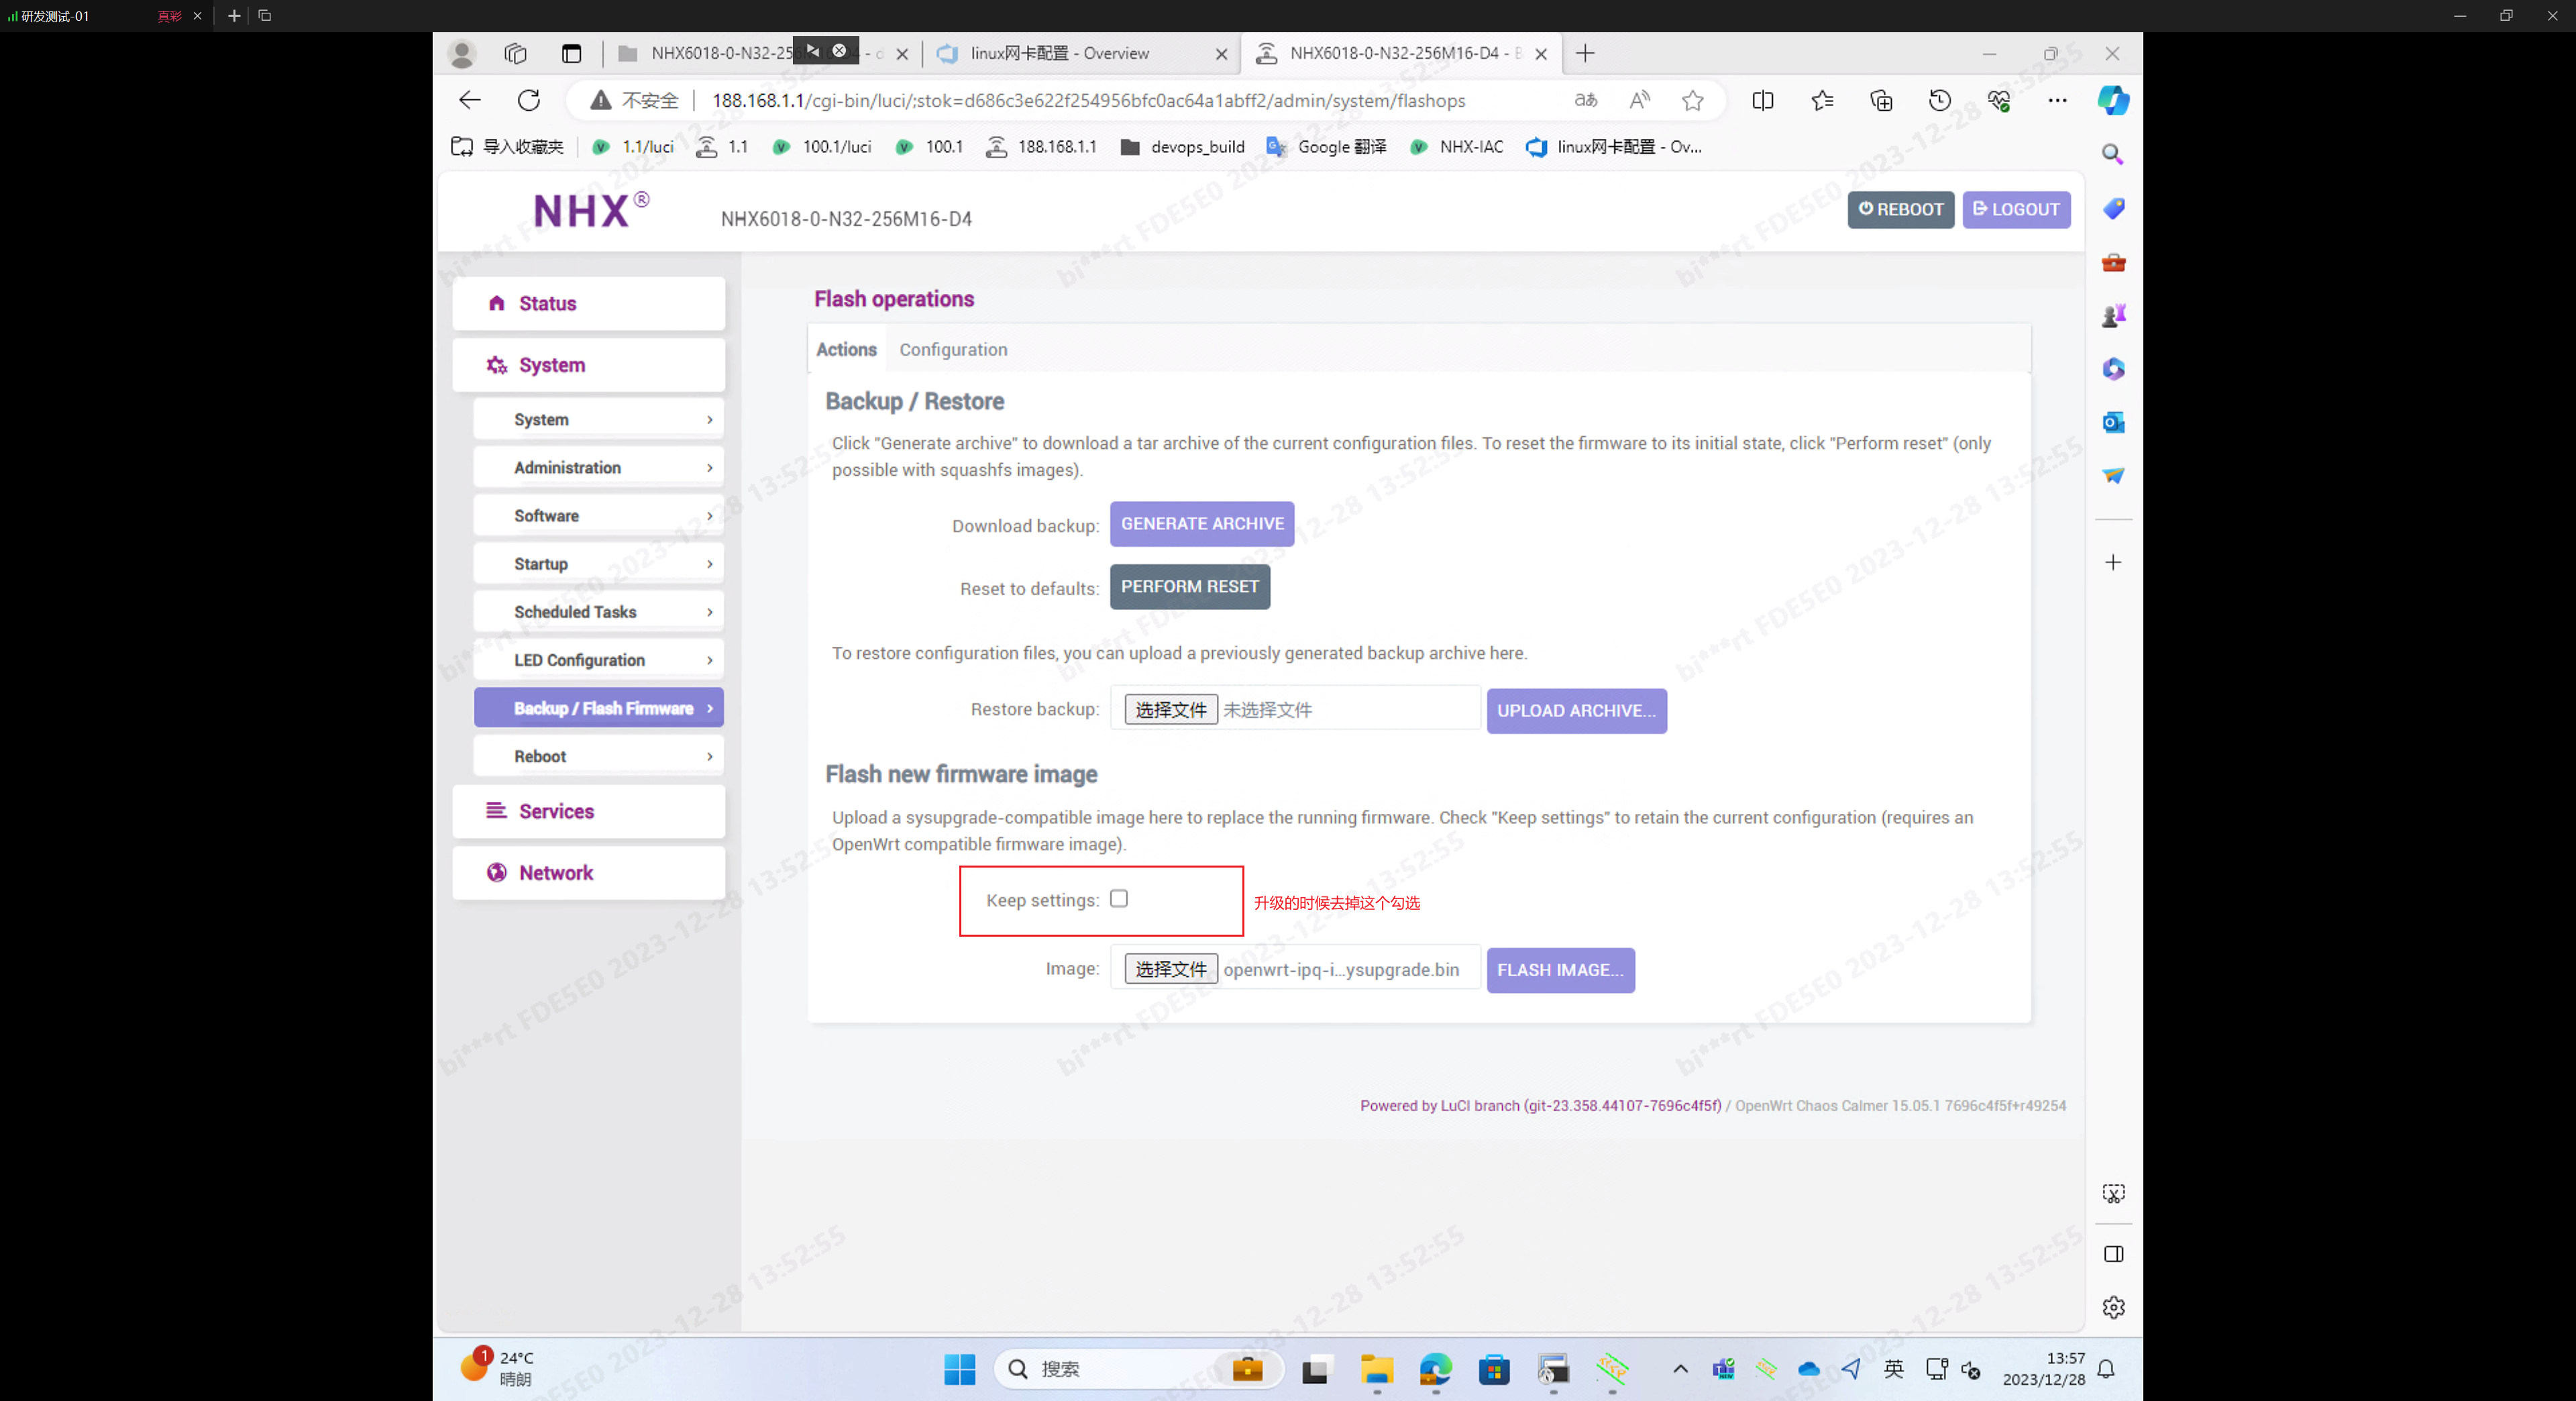
Task: Launch the screenshot tool in Edge sidebar
Action: click(2113, 1192)
